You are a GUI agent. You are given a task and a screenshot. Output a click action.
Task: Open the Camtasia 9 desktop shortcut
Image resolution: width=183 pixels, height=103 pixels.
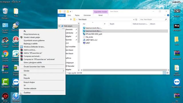click(5, 83)
